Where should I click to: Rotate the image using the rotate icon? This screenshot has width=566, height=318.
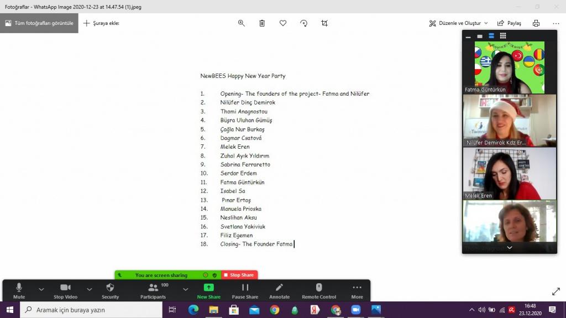pyautogui.click(x=303, y=23)
